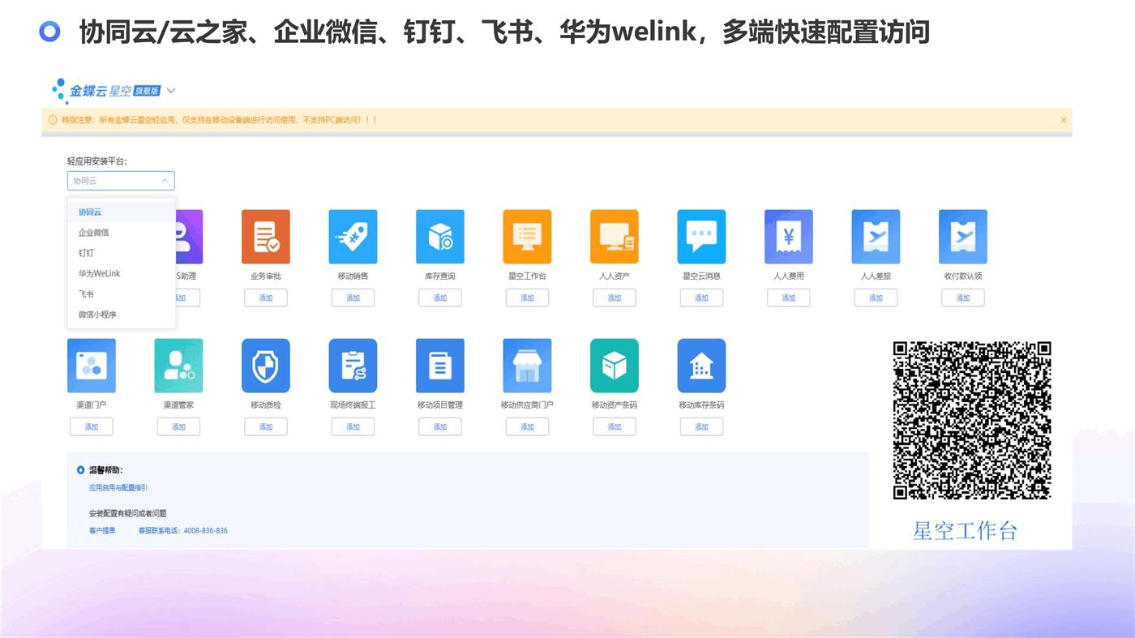Click 添加 under 星空工作台

tap(527, 298)
